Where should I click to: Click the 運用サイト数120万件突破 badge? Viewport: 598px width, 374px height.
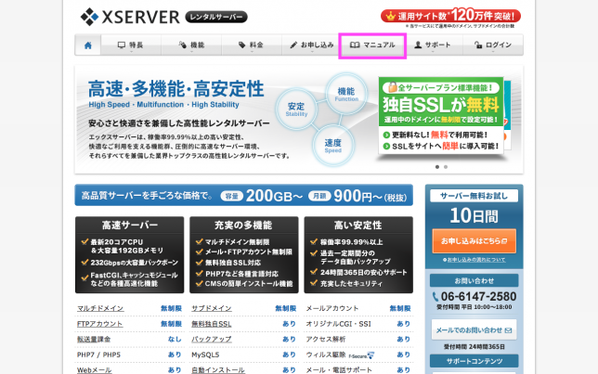click(450, 16)
